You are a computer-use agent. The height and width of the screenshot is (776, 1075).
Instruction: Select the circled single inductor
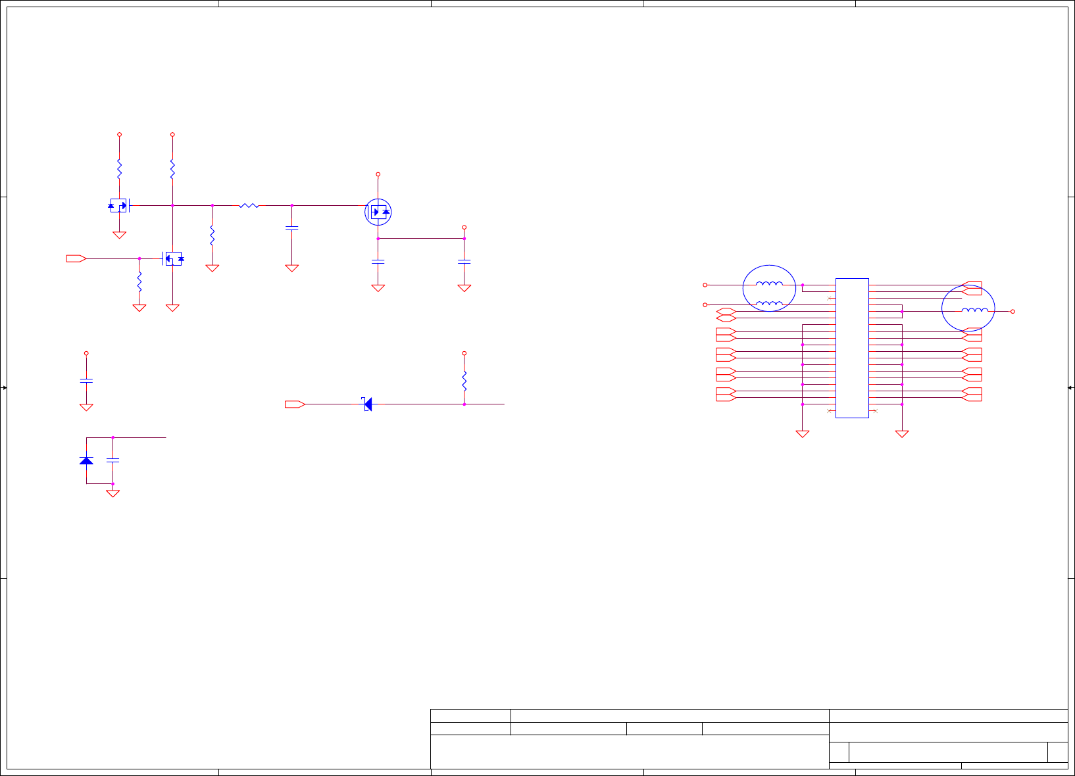coord(968,308)
